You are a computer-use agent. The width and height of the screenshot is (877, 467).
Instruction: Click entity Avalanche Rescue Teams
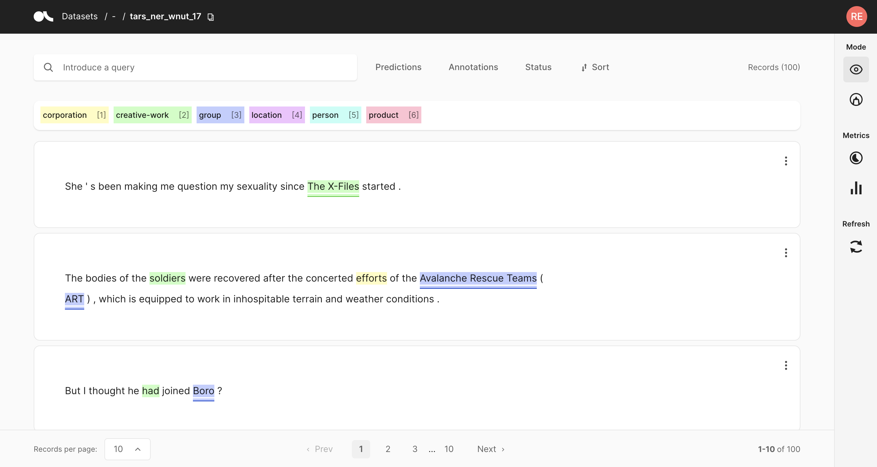pos(478,278)
